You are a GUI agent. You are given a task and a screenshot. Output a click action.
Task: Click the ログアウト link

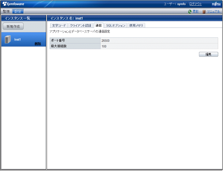(x=196, y=4)
